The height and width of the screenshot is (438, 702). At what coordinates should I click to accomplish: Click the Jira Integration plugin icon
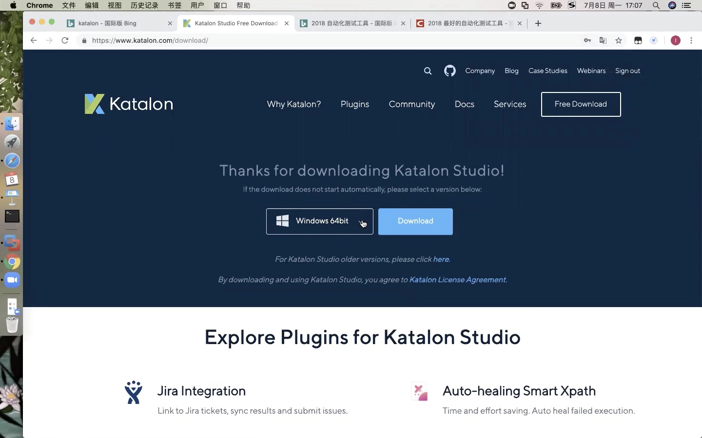pos(133,392)
